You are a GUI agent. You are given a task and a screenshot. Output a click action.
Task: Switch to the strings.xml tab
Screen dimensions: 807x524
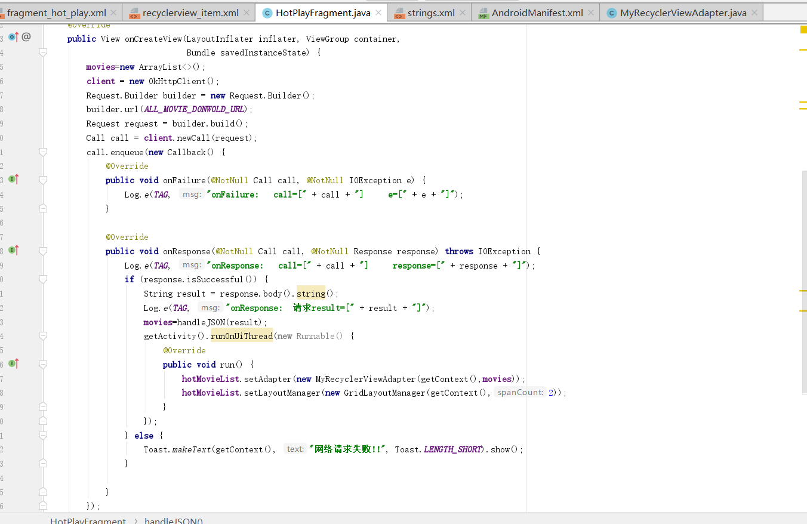tap(430, 13)
